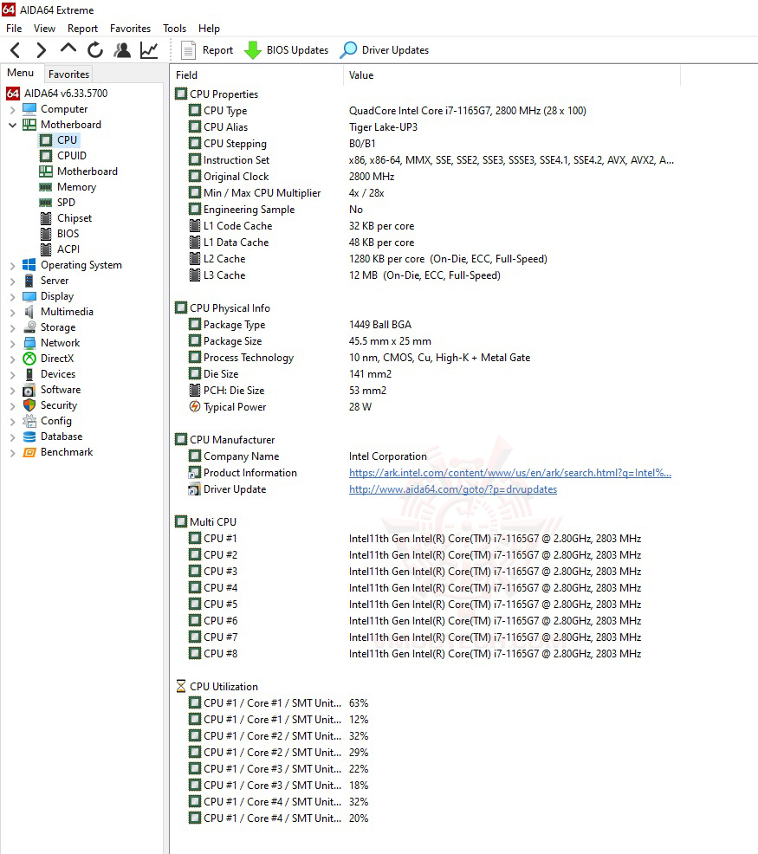Screen dimensions: 758x854
Task: Expand the Network tree node
Action: pos(12,343)
